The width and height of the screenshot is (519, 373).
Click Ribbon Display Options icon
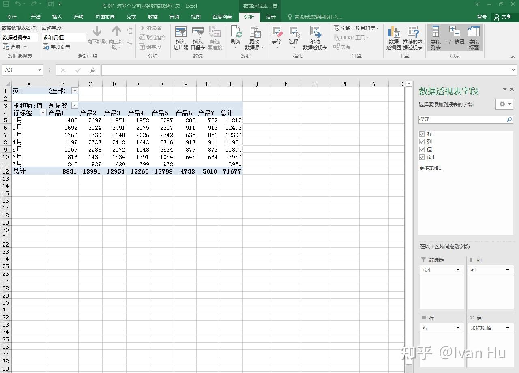pyautogui.click(x=478, y=4)
